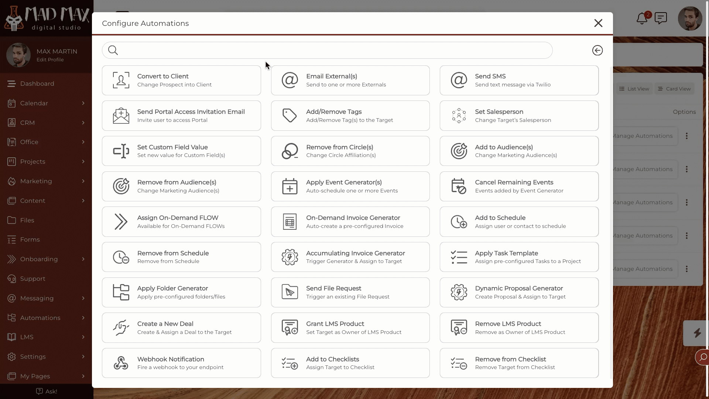Select the Grant LMS Product icon
This screenshot has height=399, width=709.
pos(289,327)
